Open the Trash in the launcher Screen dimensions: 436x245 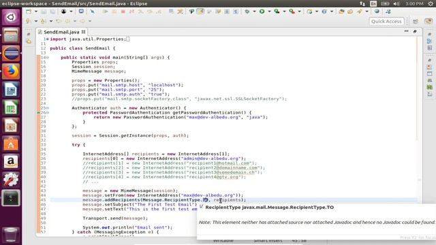11,235
